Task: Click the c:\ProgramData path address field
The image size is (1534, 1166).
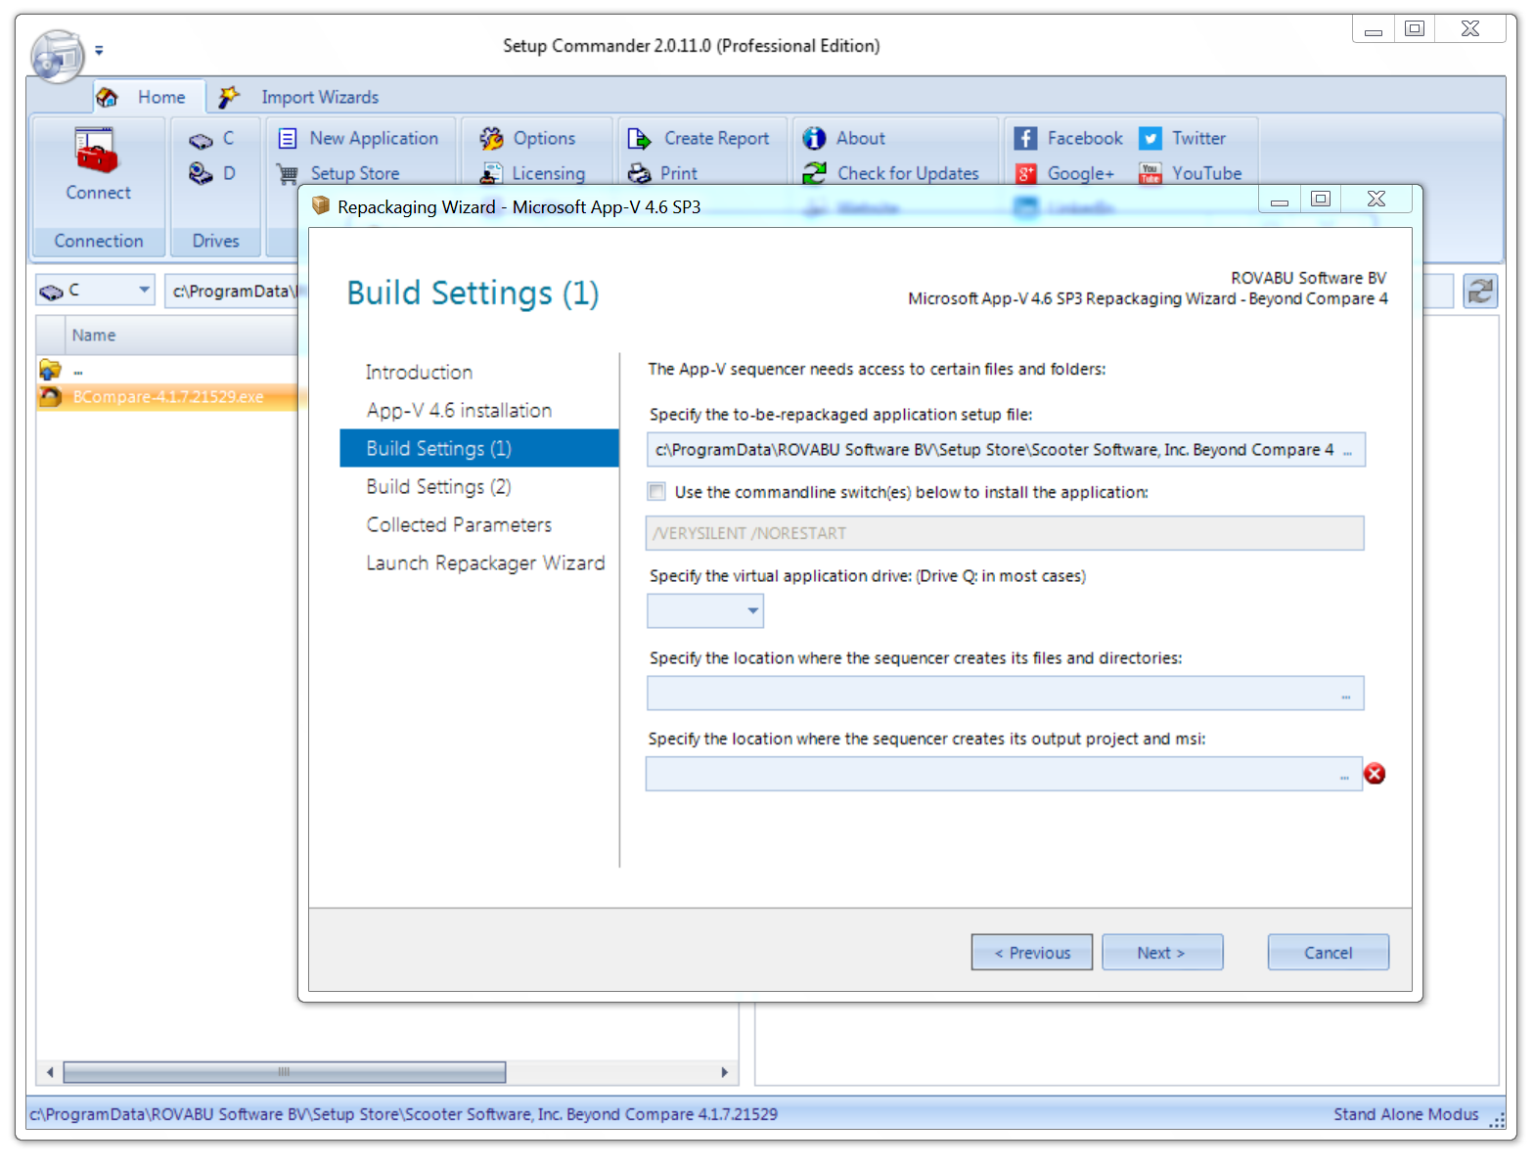Action: pos(232,291)
